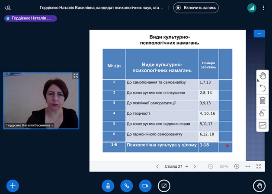Open the plus actions menu

click(x=13, y=186)
